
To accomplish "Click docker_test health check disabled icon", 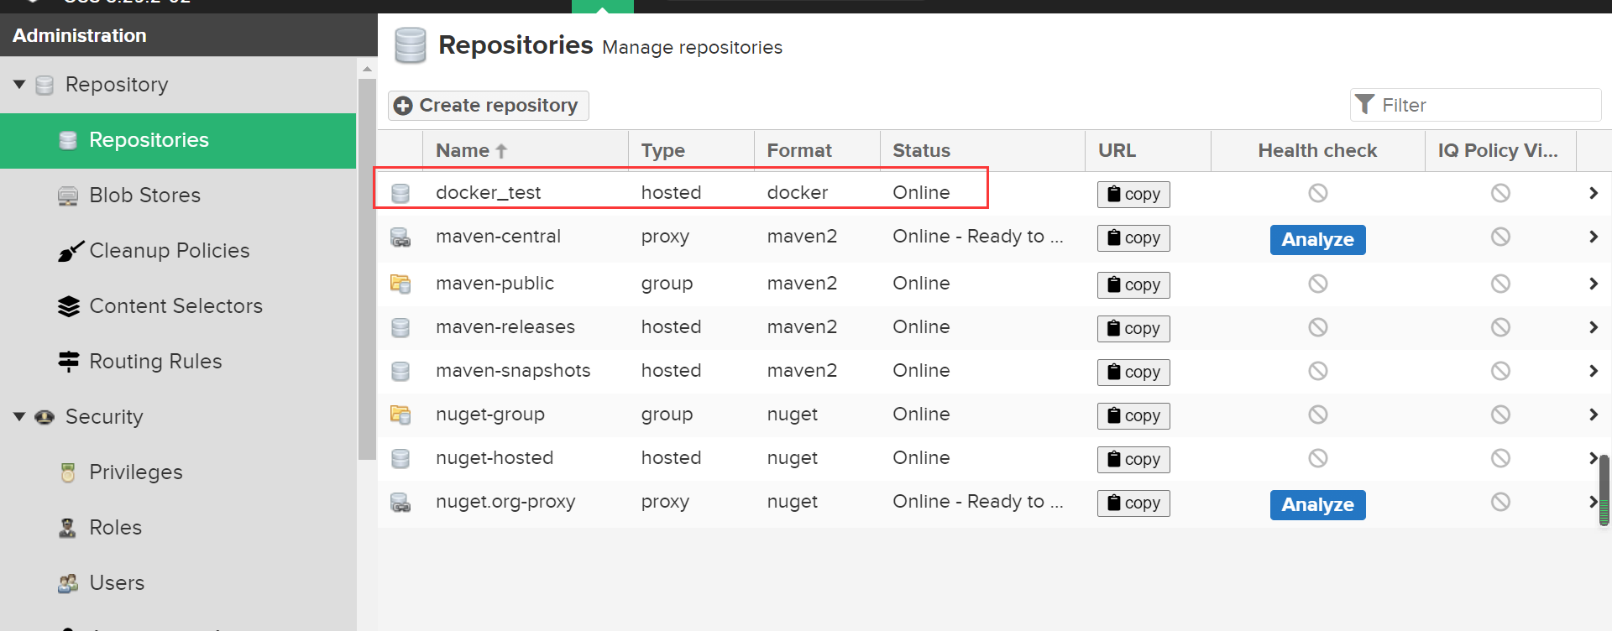I will [x=1317, y=193].
